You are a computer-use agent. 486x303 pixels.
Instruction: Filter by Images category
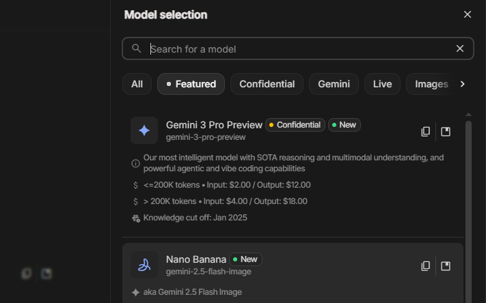(x=431, y=84)
